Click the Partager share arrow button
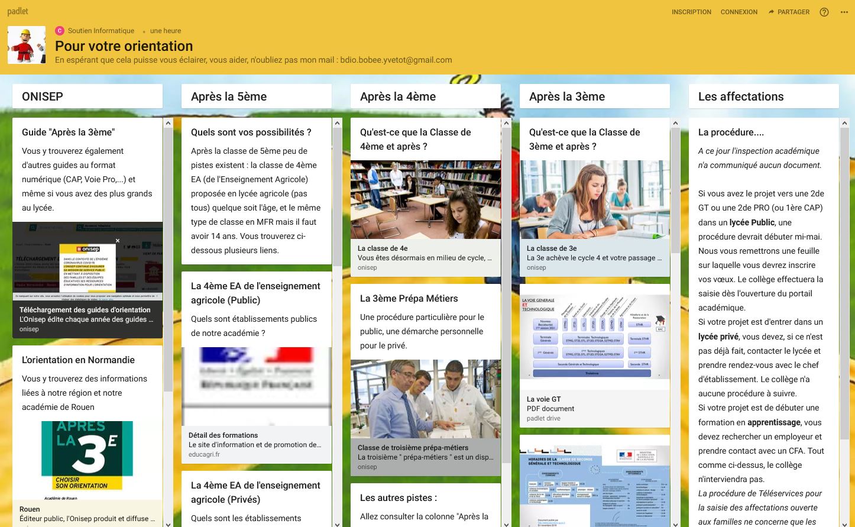The height and width of the screenshot is (527, 855). 789,12
